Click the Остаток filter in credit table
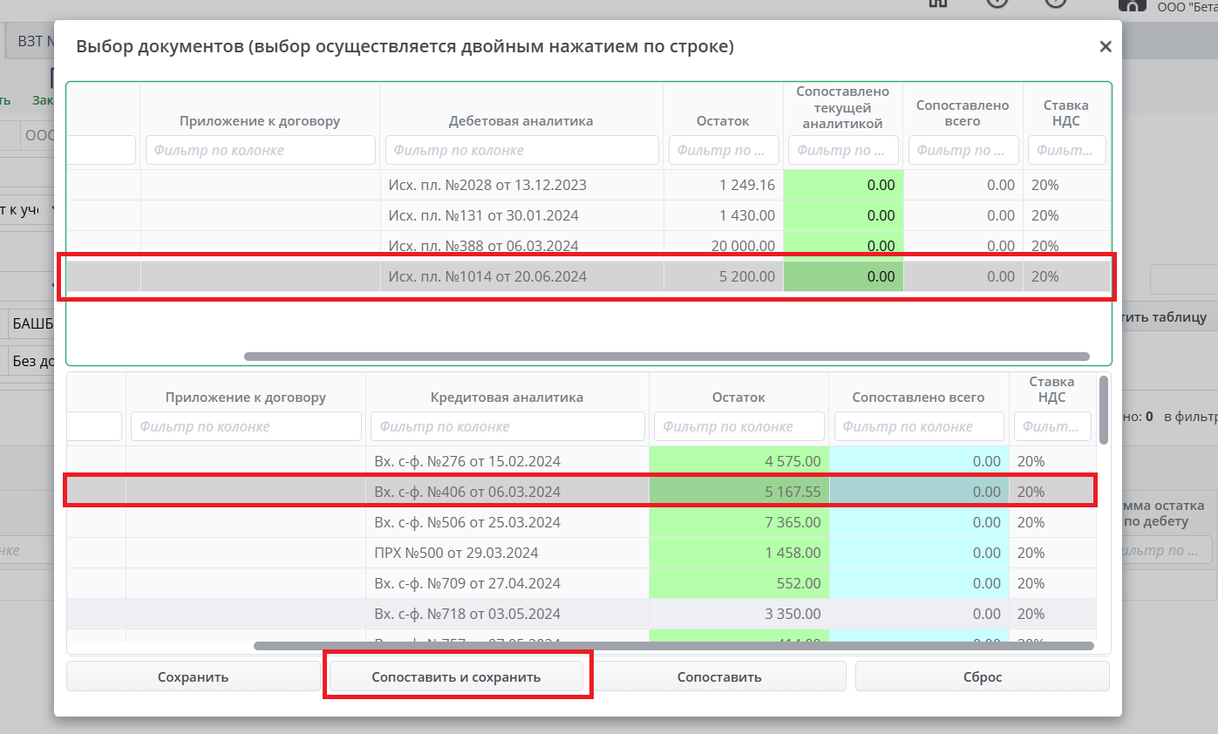 pyautogui.click(x=738, y=426)
